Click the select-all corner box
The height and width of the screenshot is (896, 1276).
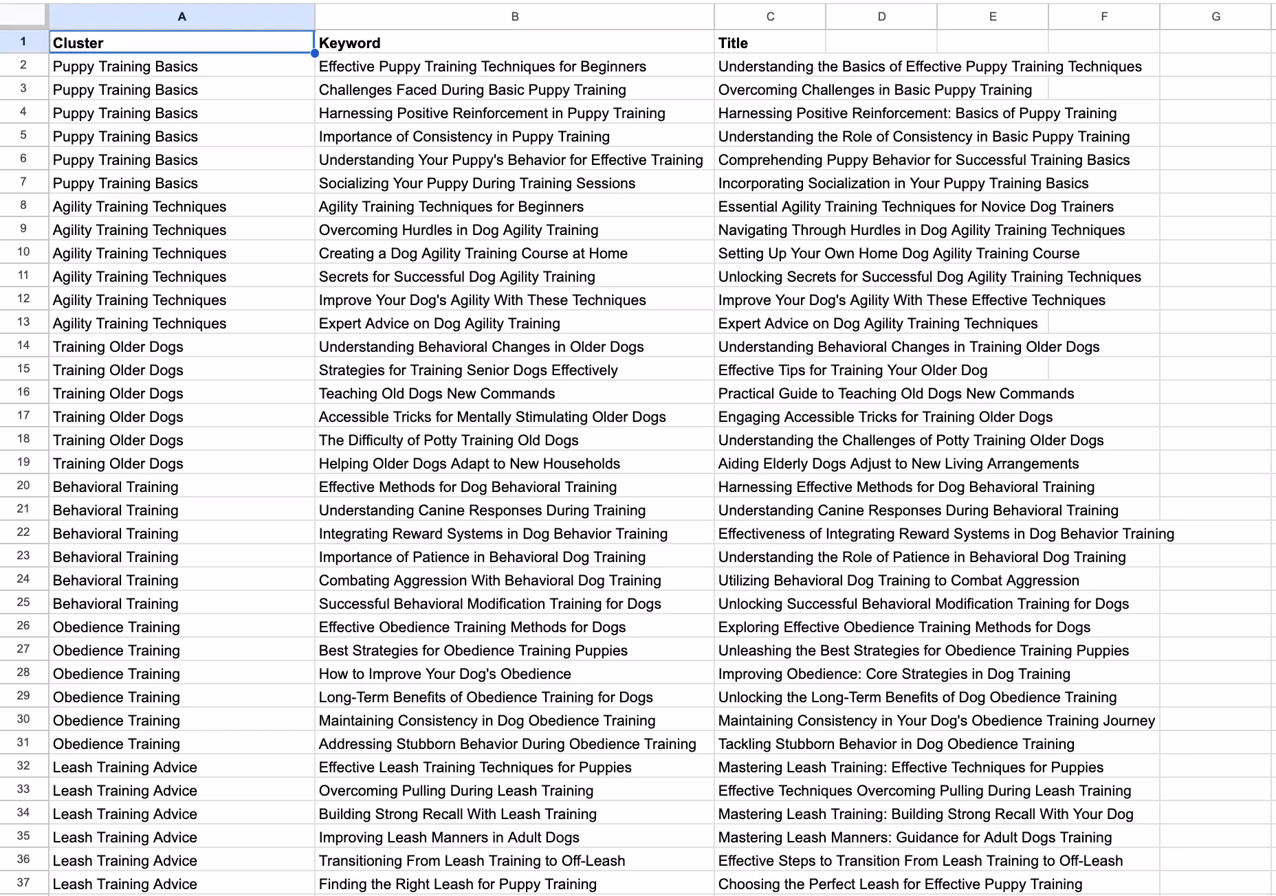(x=23, y=16)
